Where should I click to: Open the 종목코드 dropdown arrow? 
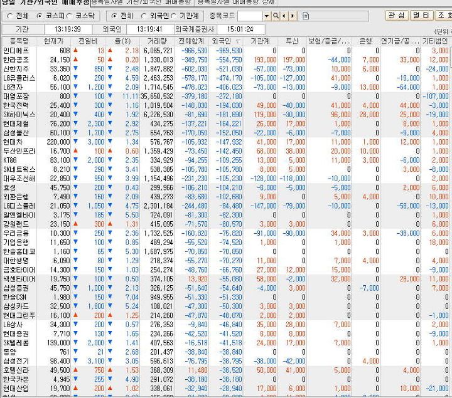coord(267,16)
